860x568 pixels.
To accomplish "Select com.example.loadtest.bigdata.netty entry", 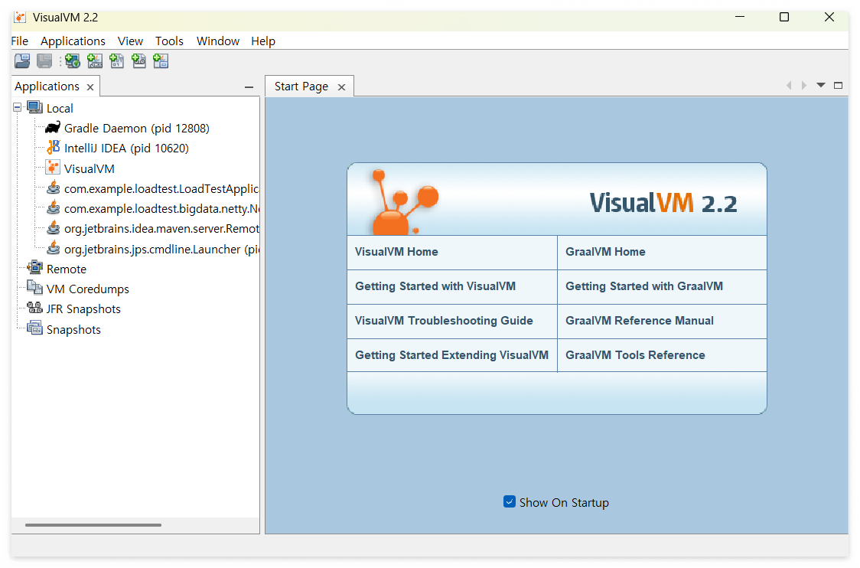I will 161,208.
